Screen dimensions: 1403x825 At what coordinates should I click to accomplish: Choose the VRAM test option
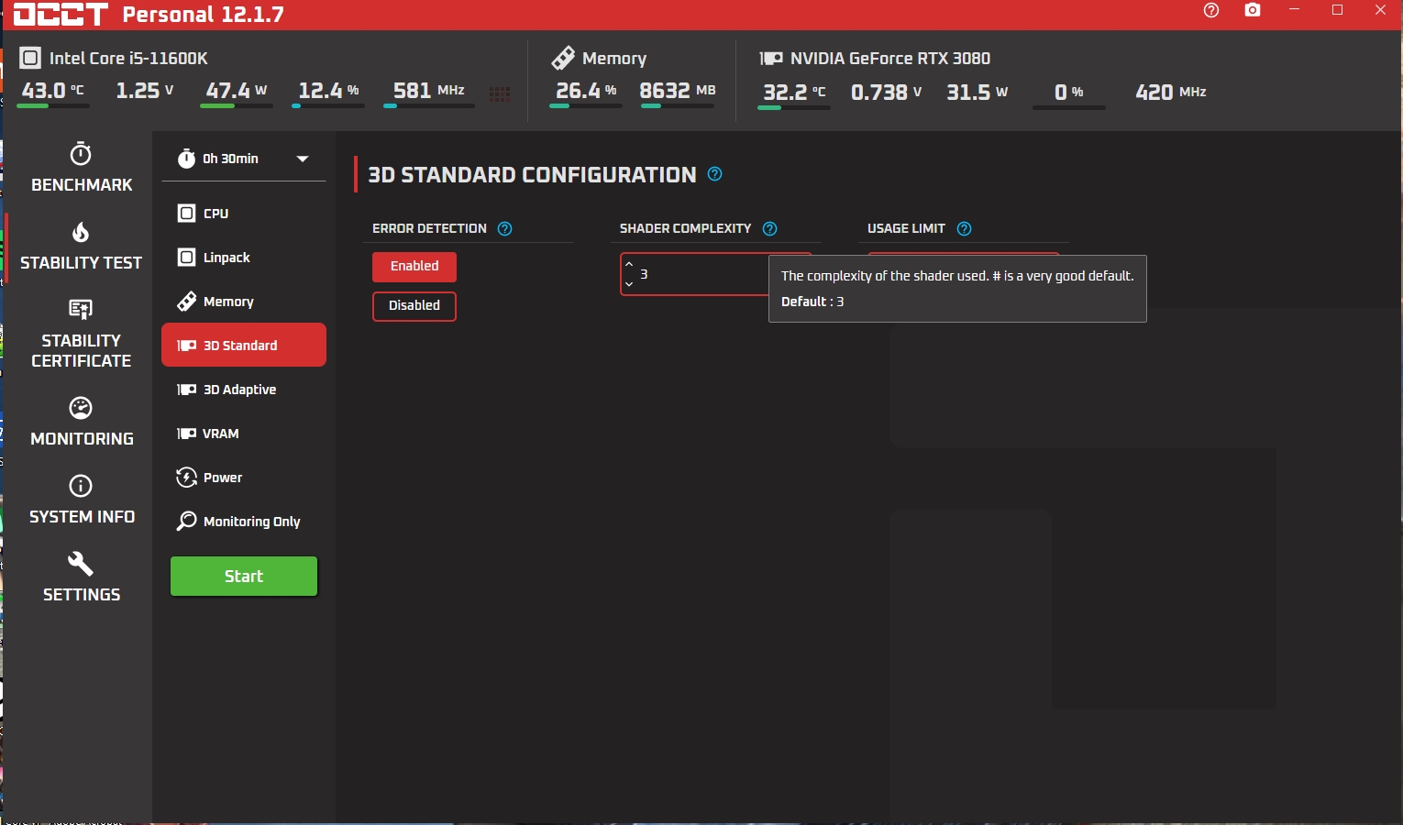(x=221, y=434)
